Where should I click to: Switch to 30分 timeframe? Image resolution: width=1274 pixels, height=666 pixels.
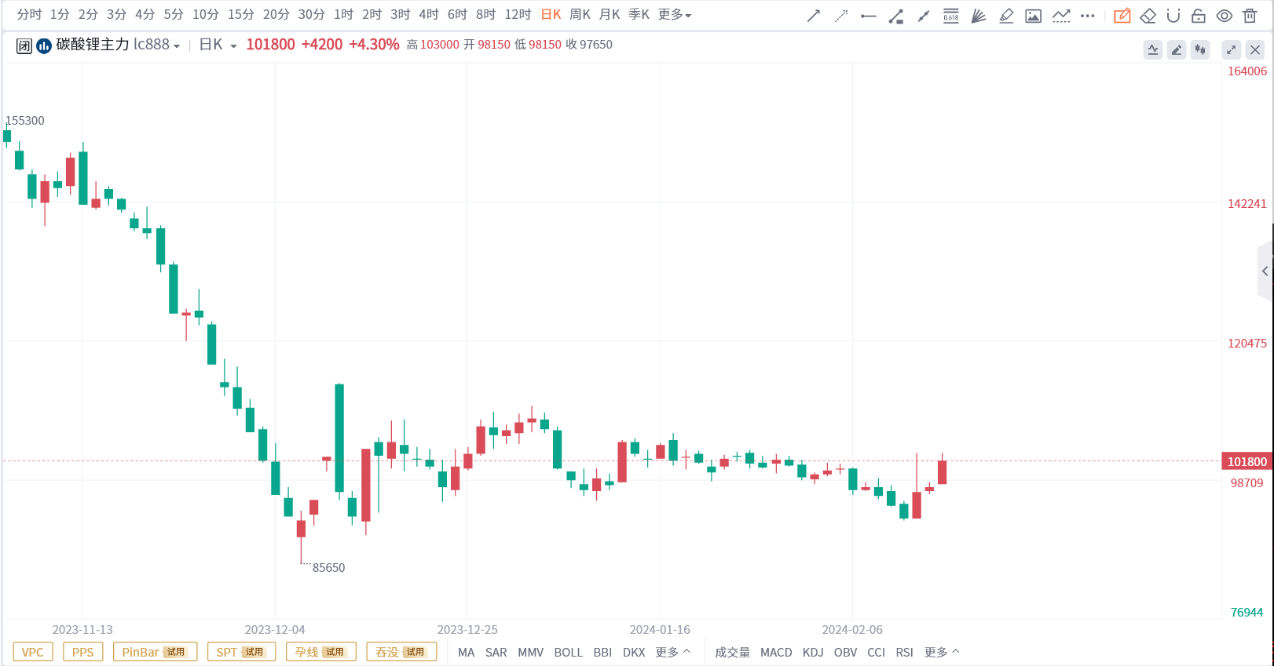pos(311,14)
